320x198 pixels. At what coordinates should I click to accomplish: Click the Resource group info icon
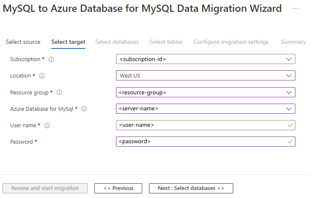[59, 92]
